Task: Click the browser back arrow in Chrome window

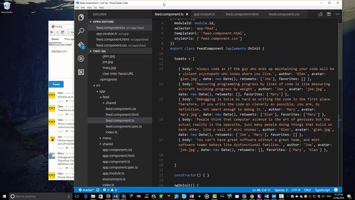Action: (52, 32)
